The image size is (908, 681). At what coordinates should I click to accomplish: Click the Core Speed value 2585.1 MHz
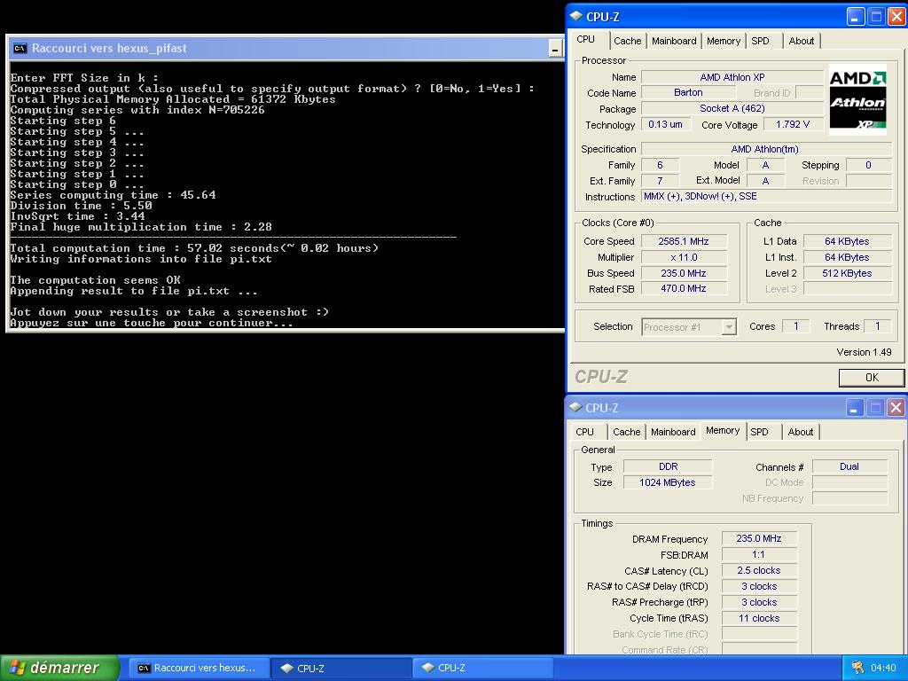tap(684, 241)
